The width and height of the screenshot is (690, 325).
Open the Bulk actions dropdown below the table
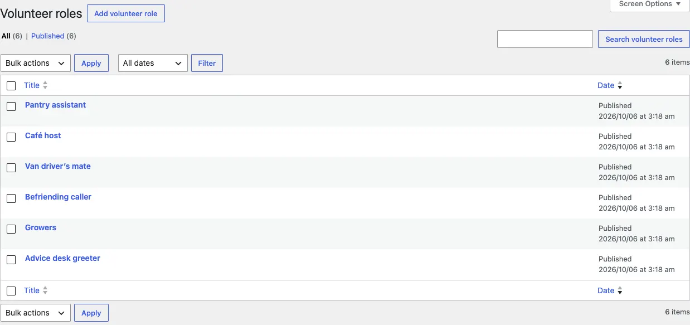point(36,313)
